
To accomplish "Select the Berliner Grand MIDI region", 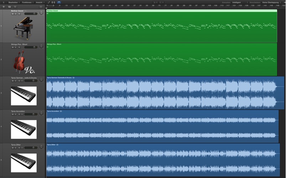I will pos(162,26).
